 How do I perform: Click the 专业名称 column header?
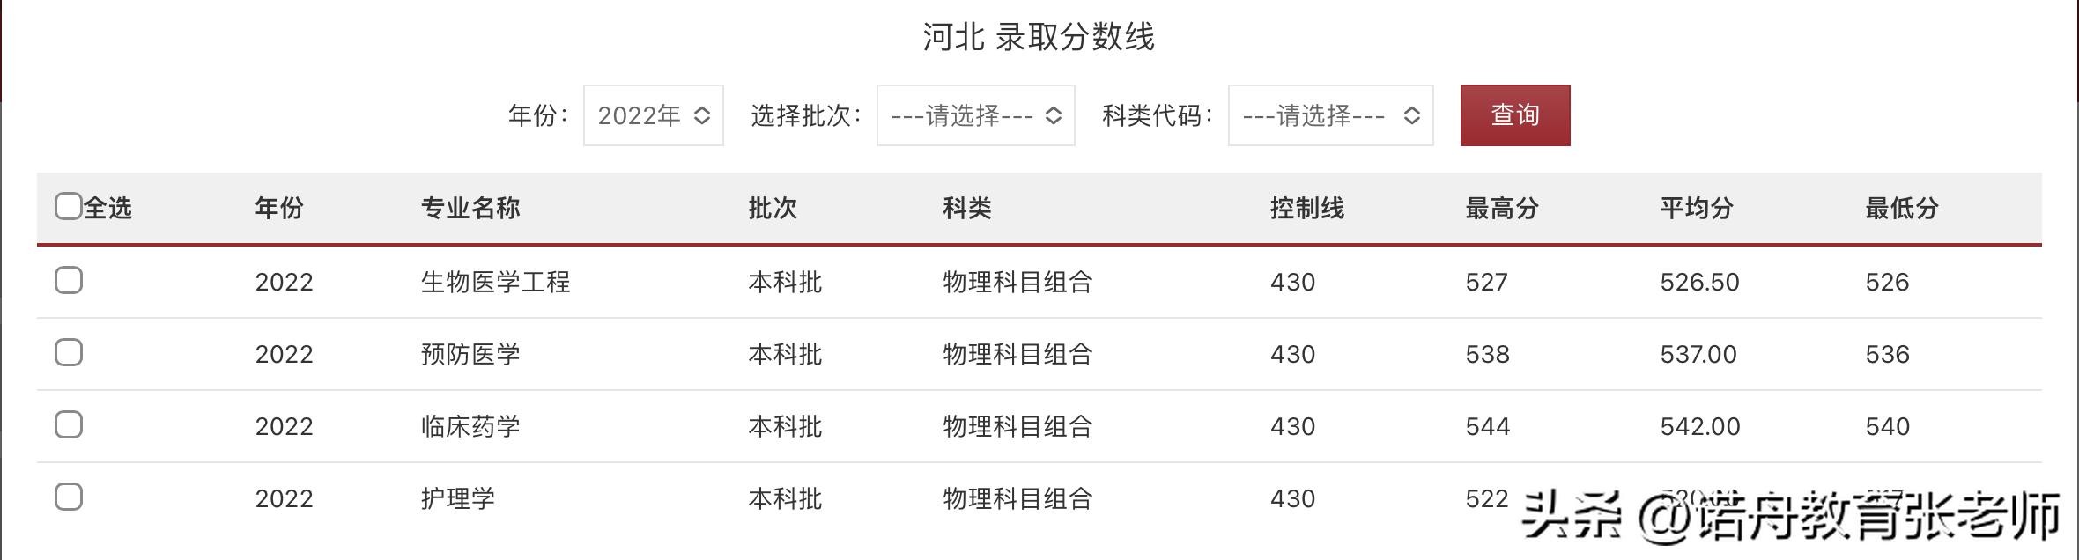coord(470,209)
